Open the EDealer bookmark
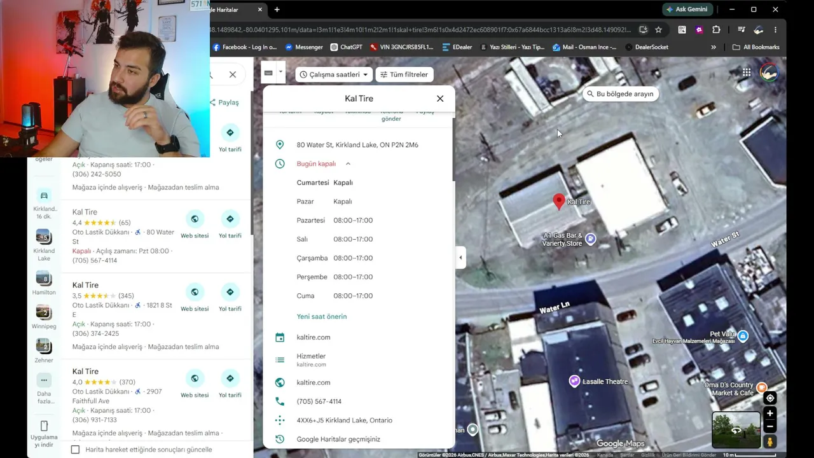The image size is (814, 458). tap(457, 47)
